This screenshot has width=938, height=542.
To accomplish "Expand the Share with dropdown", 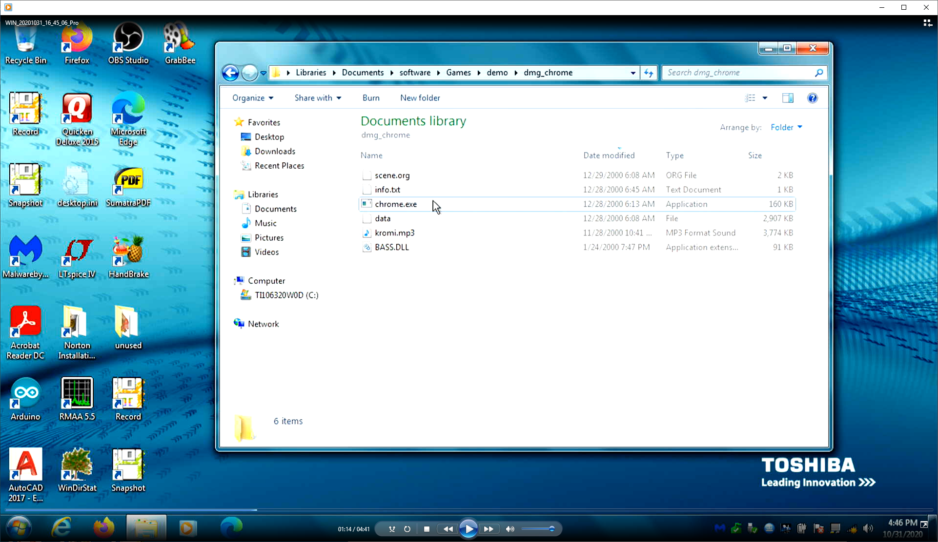I will (318, 98).
